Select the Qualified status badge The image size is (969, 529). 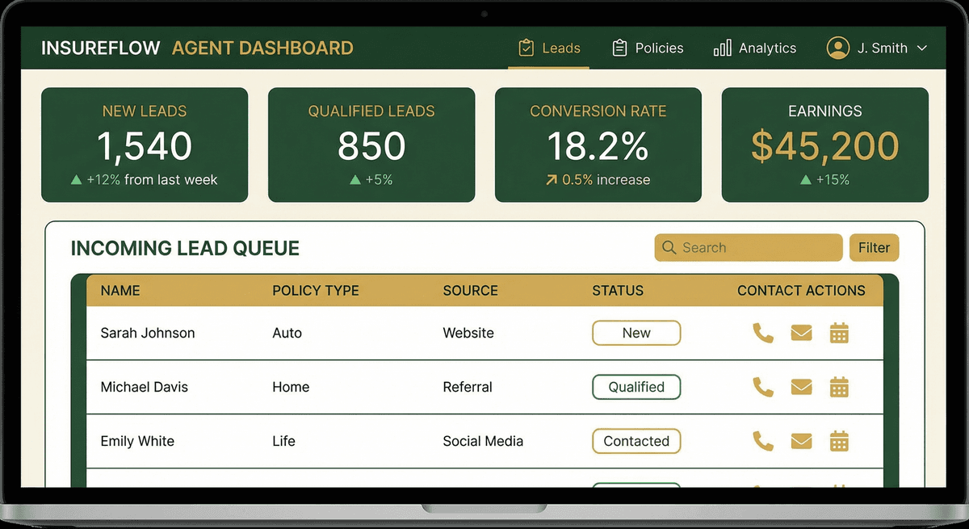coord(636,387)
